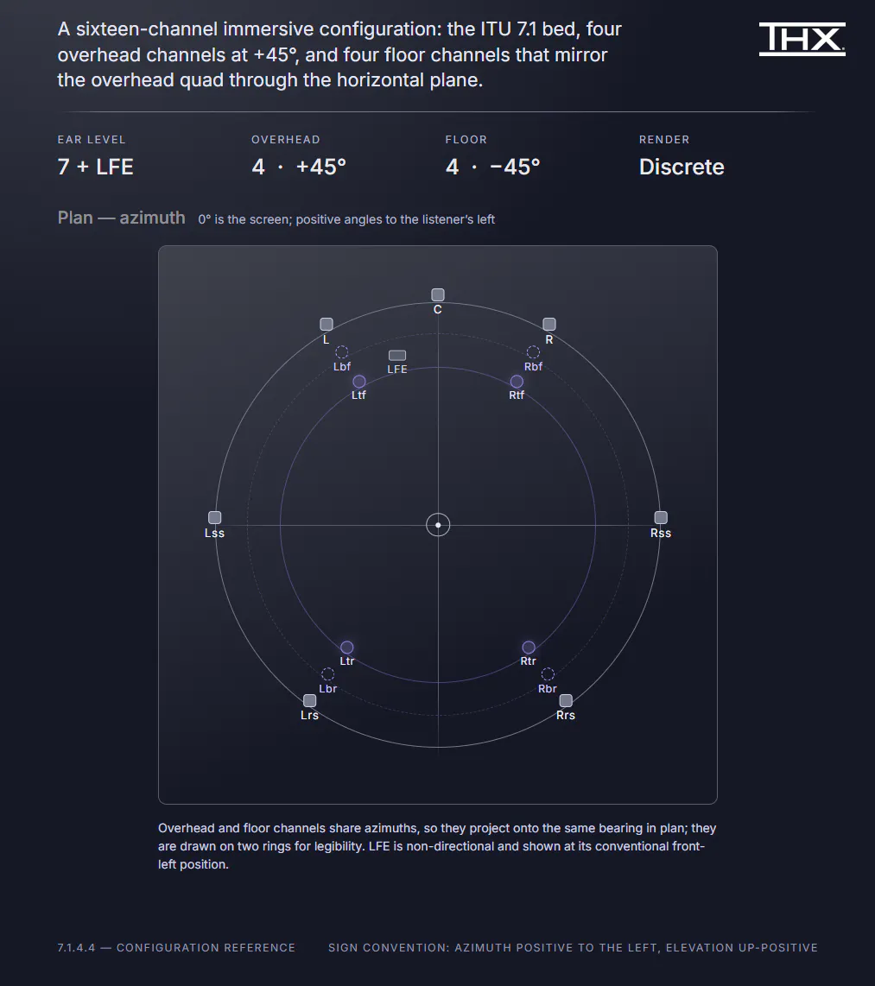Viewport: 875px width, 986px height.
Task: Select the R front-right speaker marker
Action: click(x=549, y=325)
